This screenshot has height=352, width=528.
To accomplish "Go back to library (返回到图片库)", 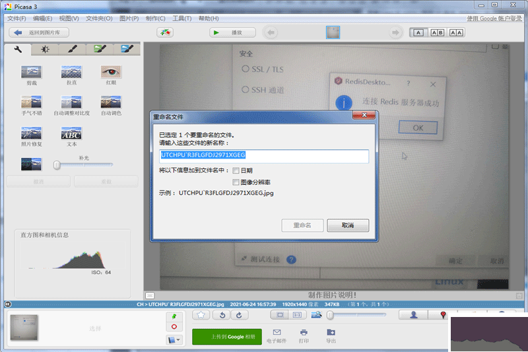I will [x=39, y=32].
